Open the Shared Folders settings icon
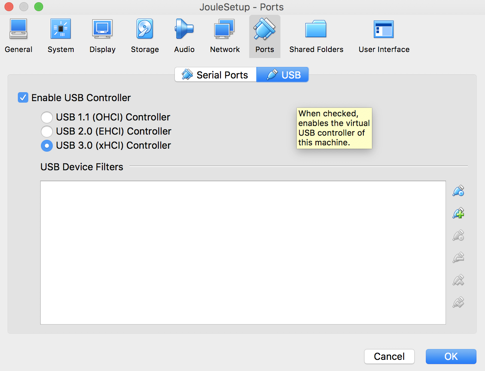This screenshot has width=485, height=371. pyautogui.click(x=316, y=35)
